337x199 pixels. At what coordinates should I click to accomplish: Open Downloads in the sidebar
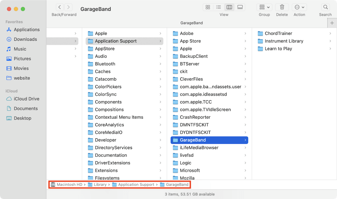point(25,39)
